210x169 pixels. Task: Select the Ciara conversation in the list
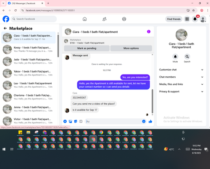29,38
